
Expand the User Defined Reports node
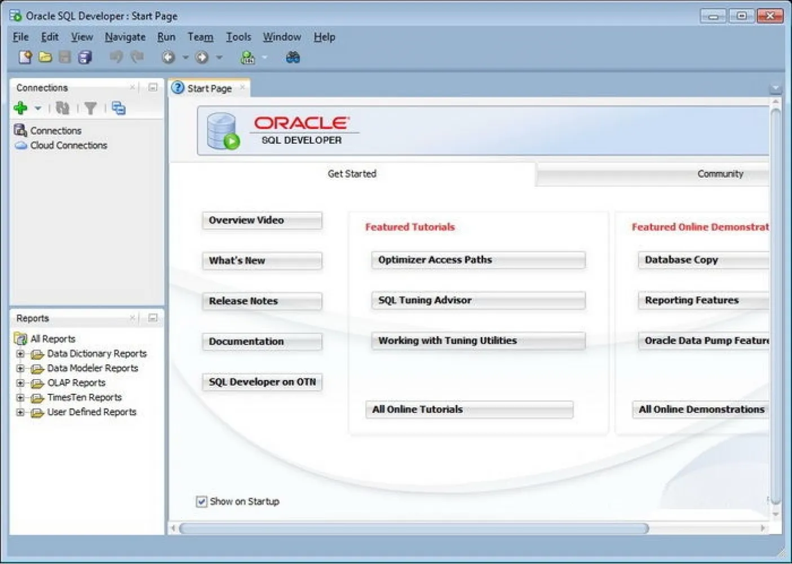pos(20,412)
